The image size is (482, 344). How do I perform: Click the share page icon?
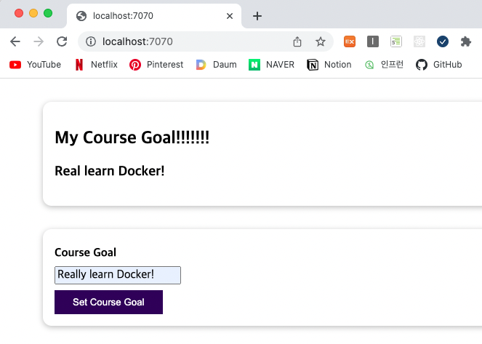click(297, 41)
